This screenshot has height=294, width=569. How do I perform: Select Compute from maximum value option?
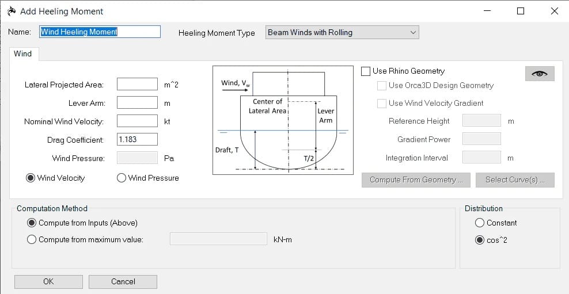[x=32, y=239]
